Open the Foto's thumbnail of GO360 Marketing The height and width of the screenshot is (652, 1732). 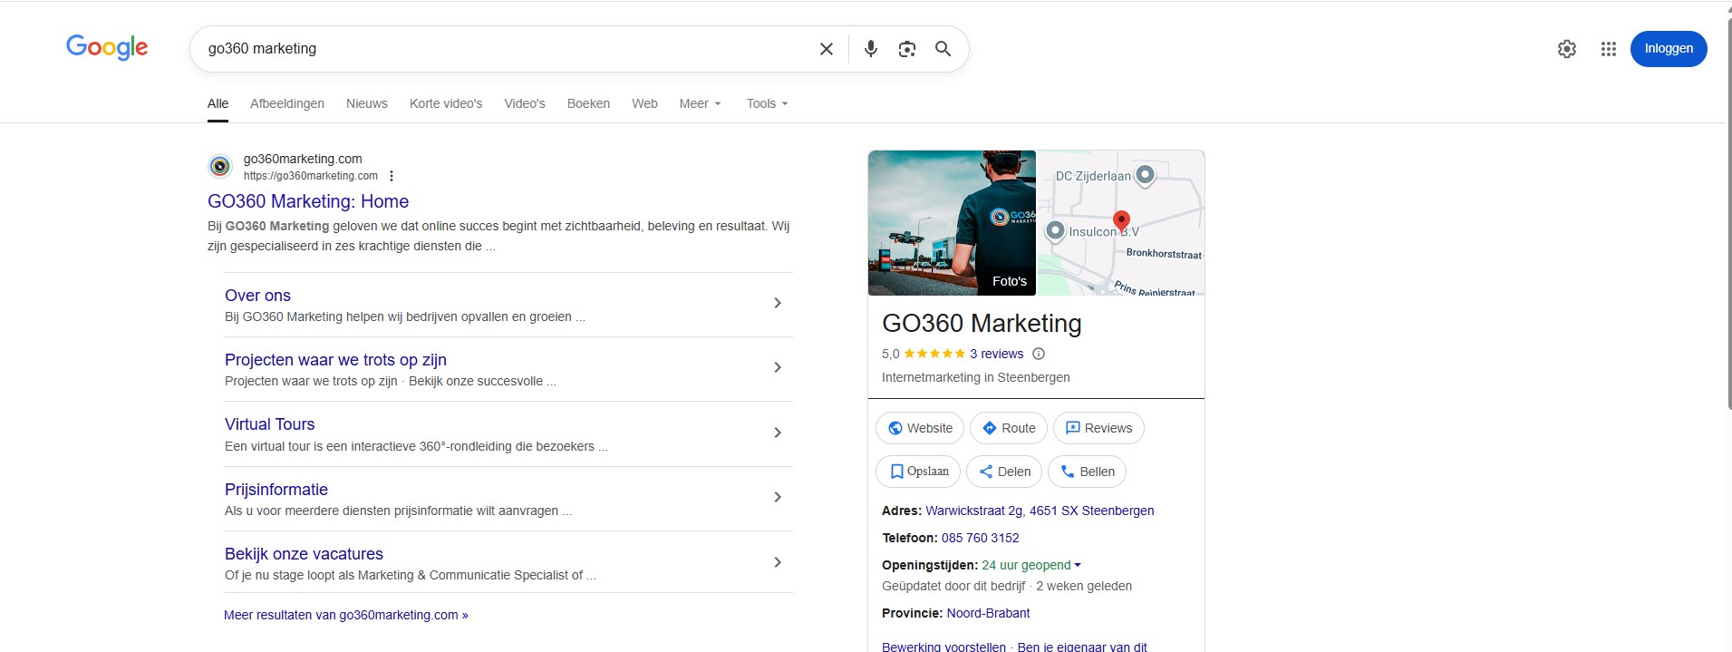coord(951,223)
